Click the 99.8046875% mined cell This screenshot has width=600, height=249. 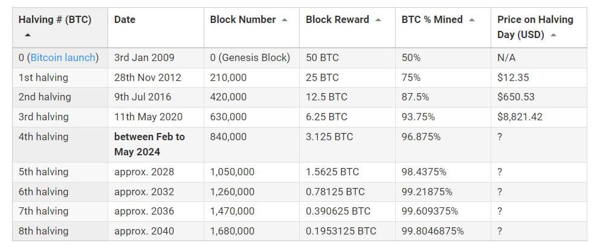click(x=433, y=231)
